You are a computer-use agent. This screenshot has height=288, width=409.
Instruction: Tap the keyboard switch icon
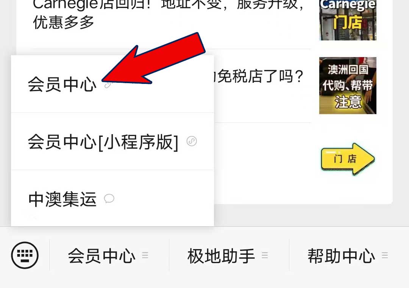click(25, 255)
